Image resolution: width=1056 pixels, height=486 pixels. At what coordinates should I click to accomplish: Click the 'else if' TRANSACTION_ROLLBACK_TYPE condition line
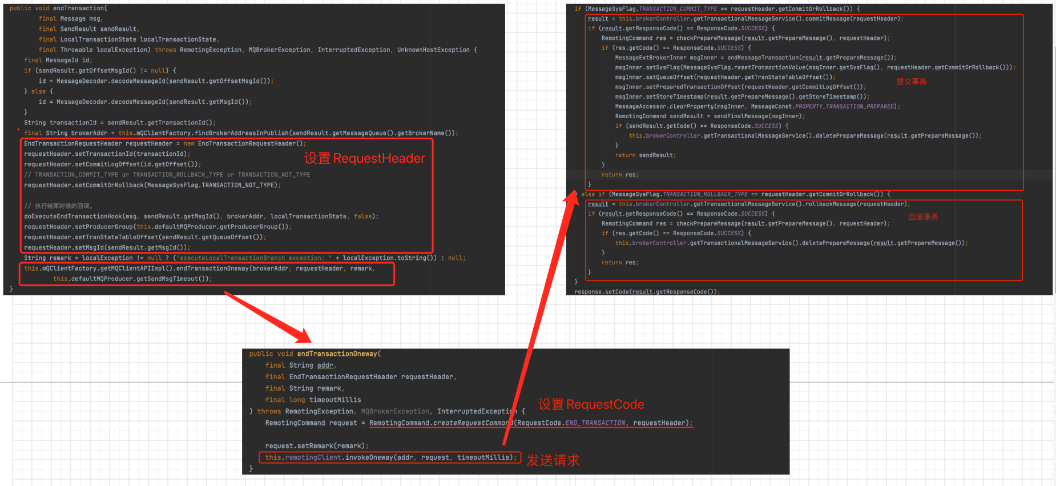pyautogui.click(x=735, y=194)
